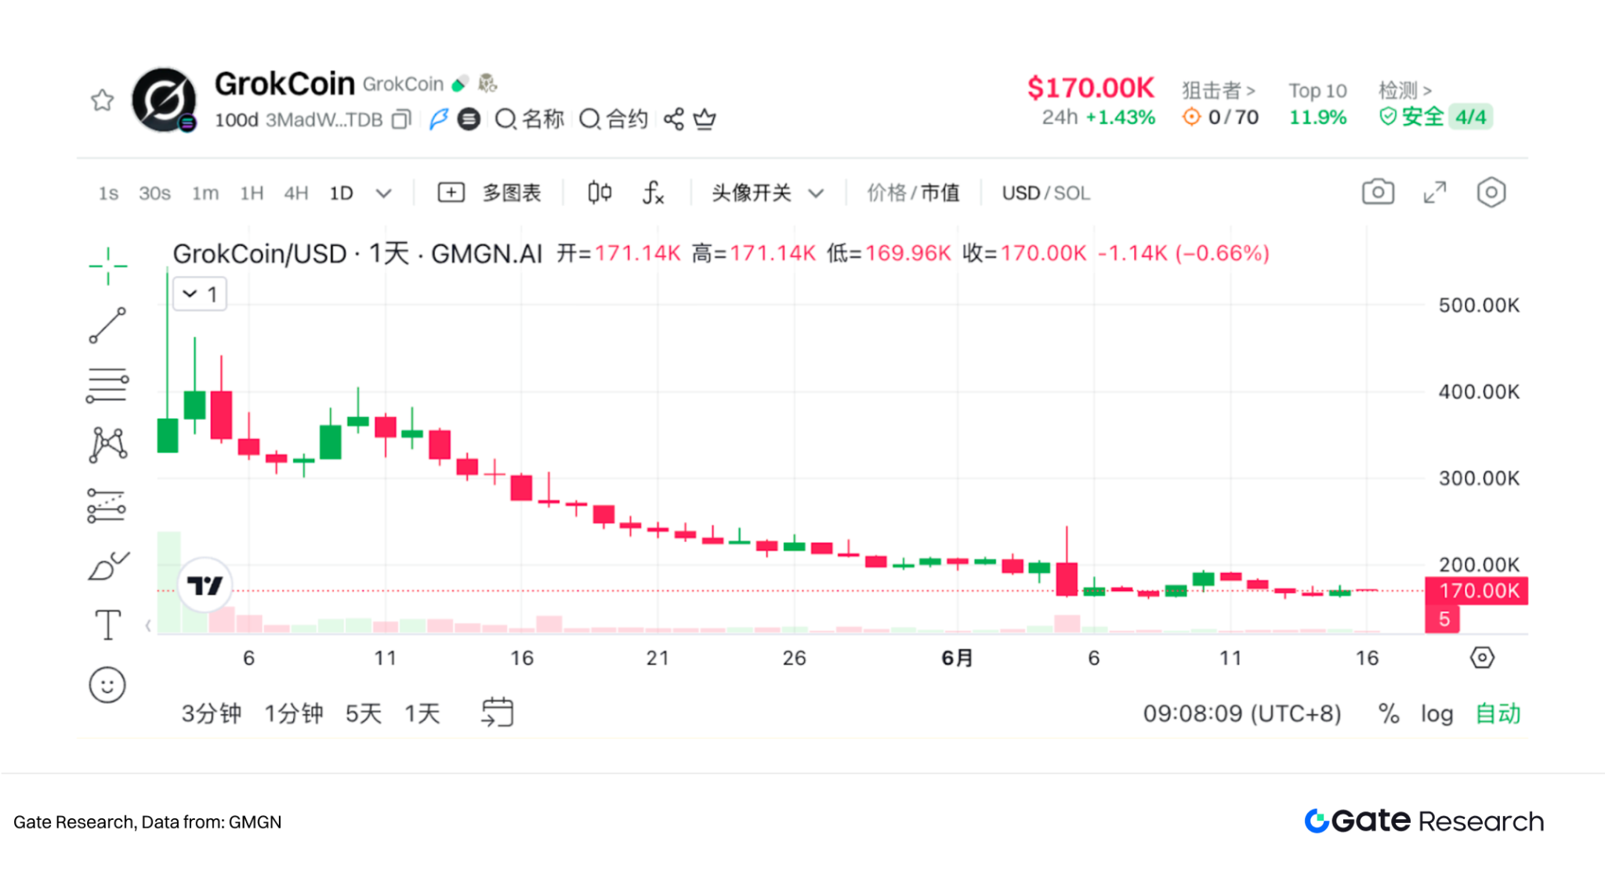Toggle logarithmic scale with log button
Image resolution: width=1605 pixels, height=870 pixels.
coord(1437,714)
